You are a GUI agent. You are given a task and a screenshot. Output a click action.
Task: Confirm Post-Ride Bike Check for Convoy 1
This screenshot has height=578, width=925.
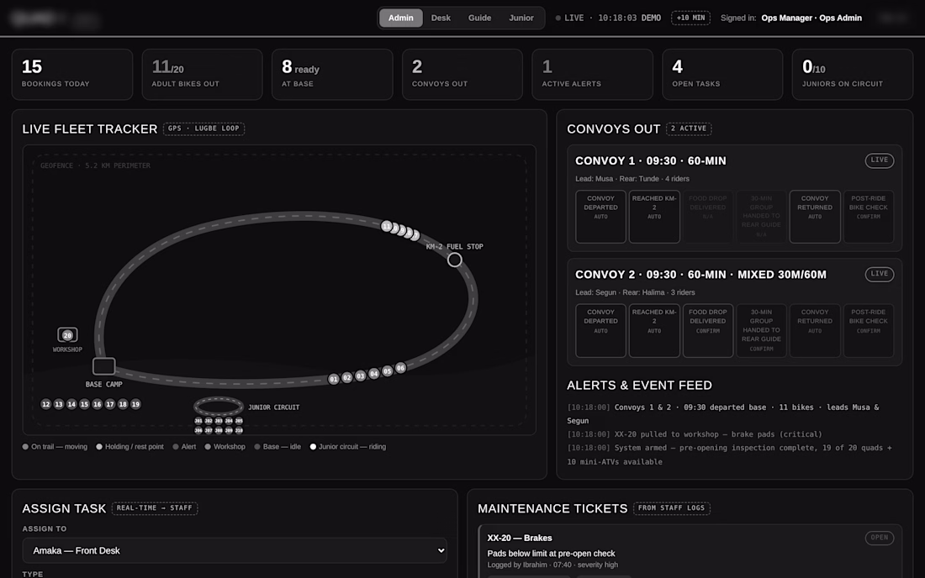tap(869, 216)
